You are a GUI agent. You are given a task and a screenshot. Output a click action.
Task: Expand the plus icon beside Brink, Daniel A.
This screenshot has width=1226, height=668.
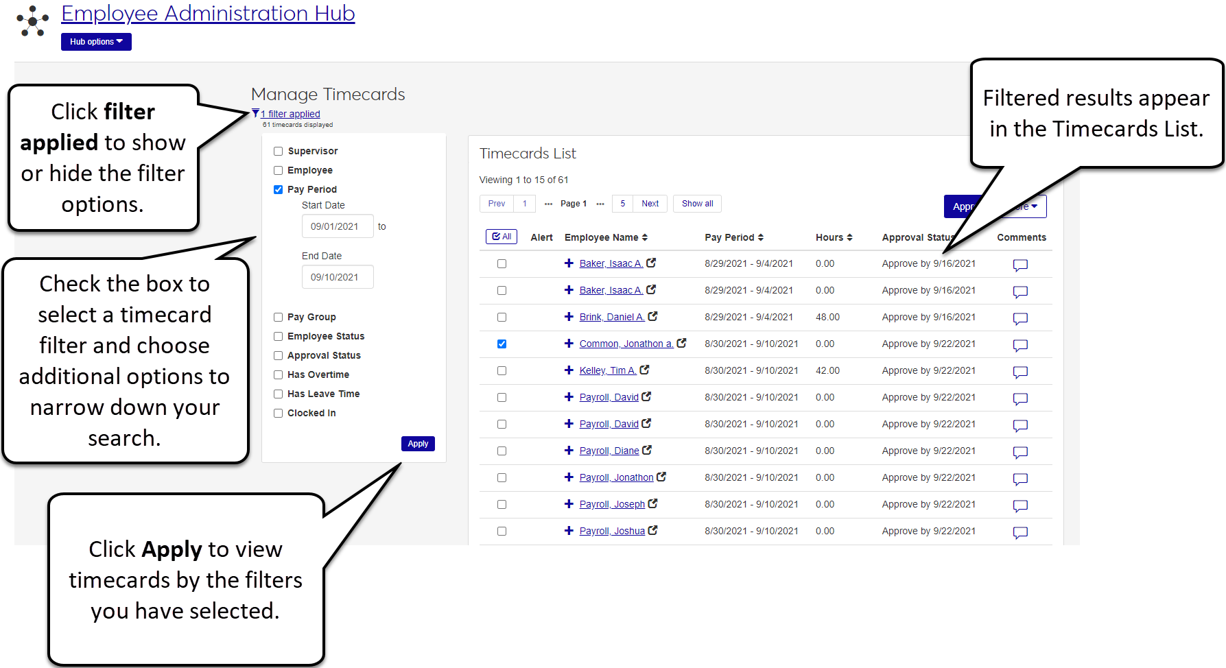click(569, 317)
